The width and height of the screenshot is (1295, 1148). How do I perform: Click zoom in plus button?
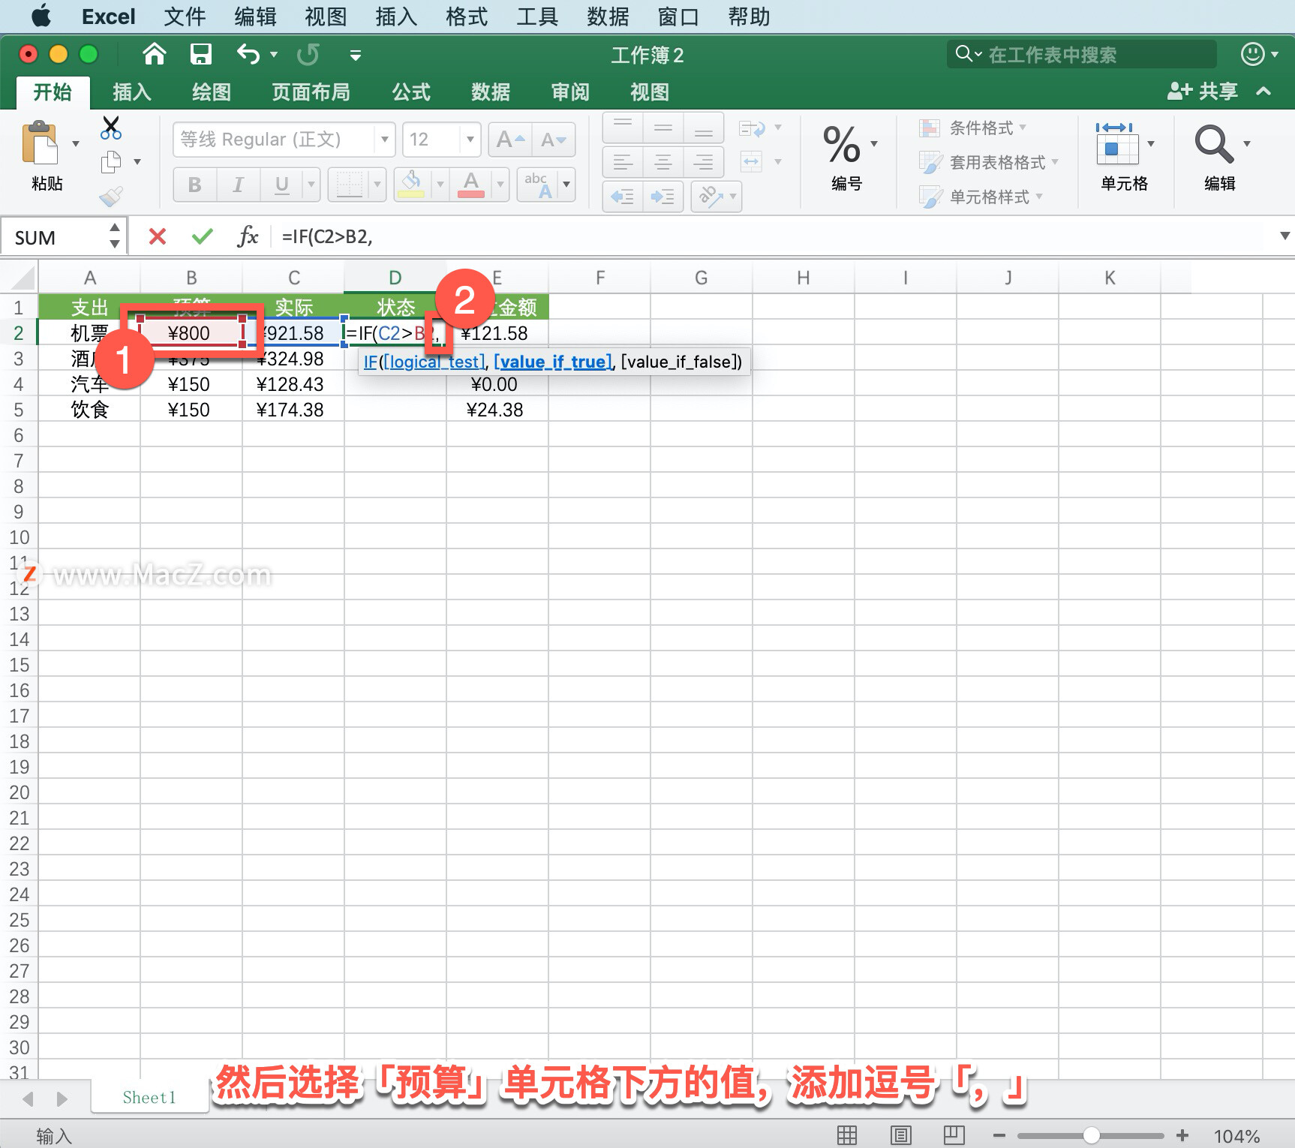[1182, 1135]
